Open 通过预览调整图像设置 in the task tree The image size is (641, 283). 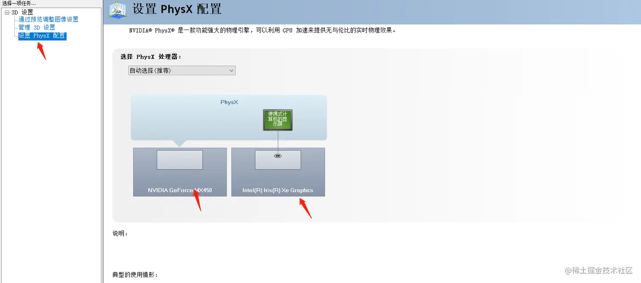tap(48, 19)
